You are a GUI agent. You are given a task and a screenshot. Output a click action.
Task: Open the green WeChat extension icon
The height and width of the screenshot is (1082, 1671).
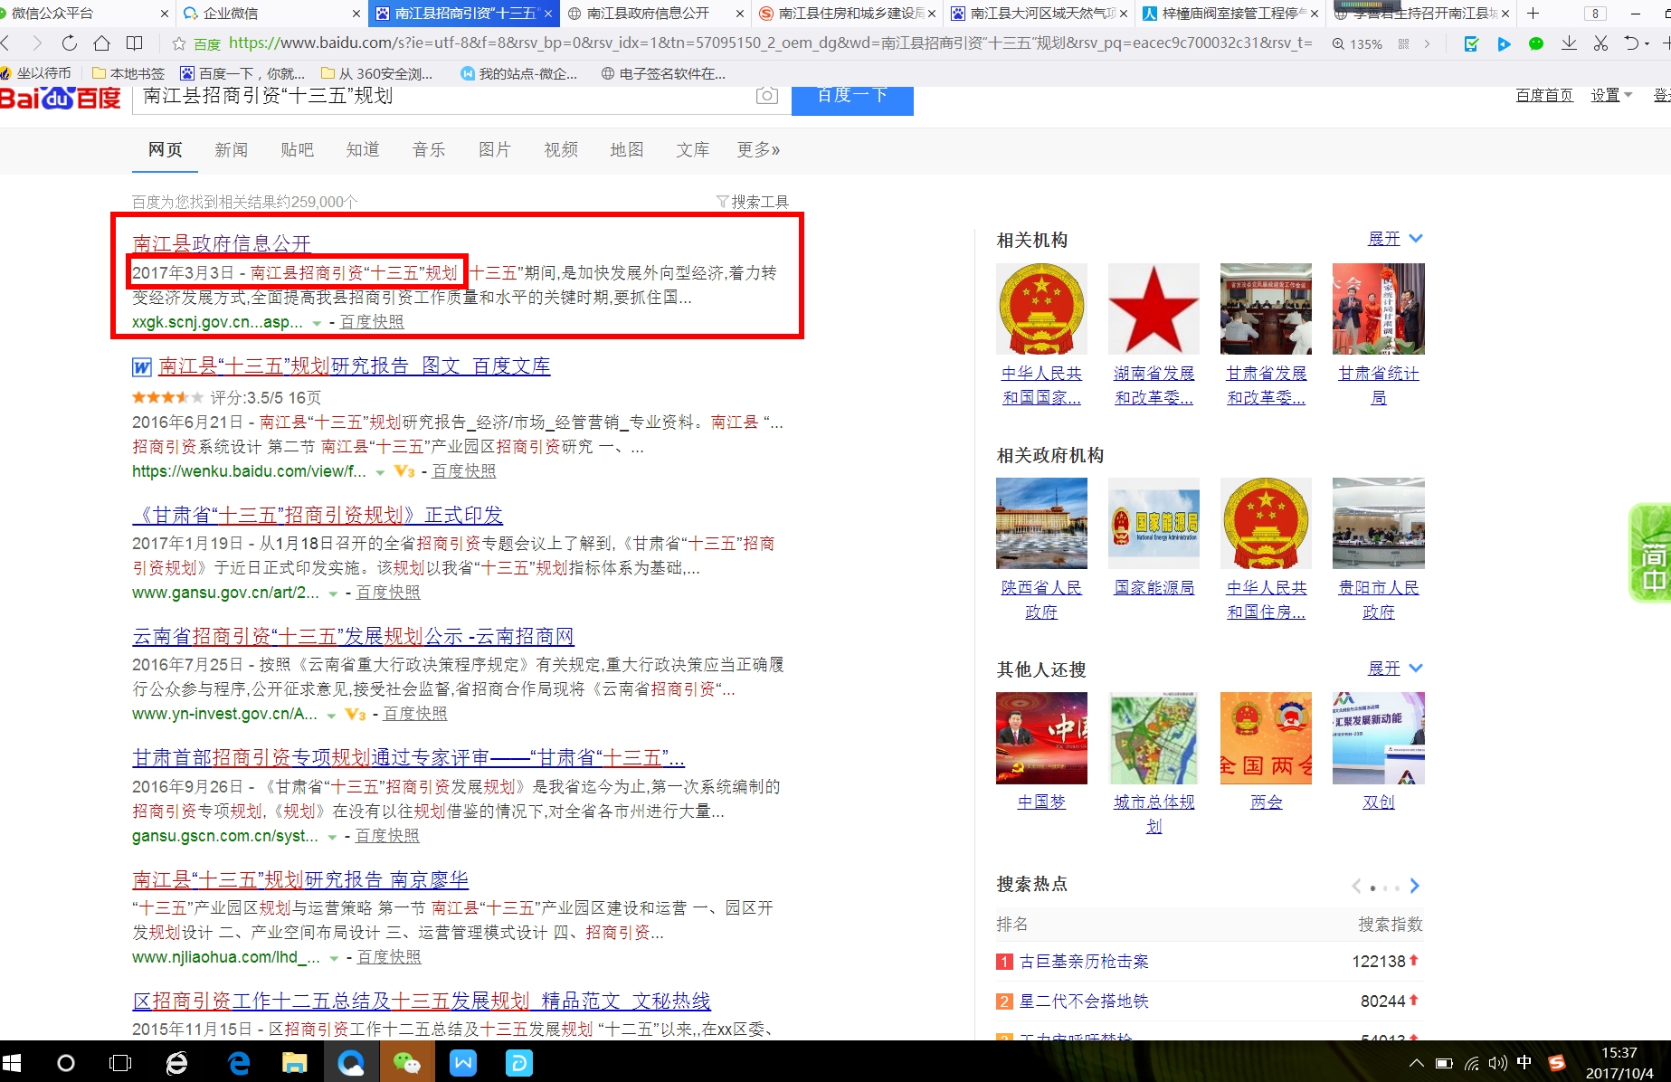click(1535, 43)
